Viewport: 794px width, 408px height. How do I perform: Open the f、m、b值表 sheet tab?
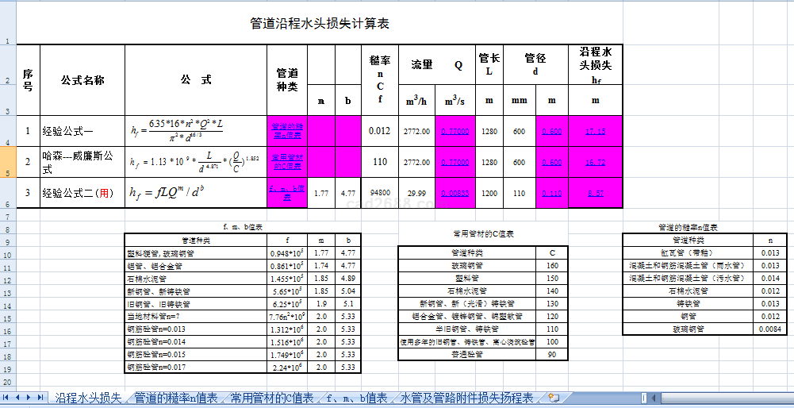tap(356, 398)
